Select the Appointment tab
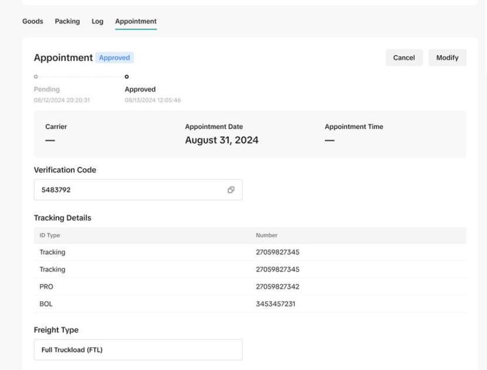 click(136, 21)
